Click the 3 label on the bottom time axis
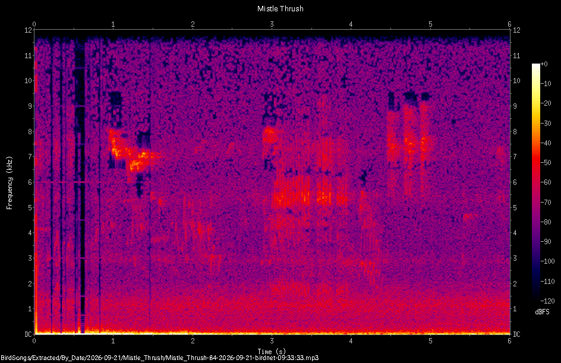This screenshot has height=363, width=561. point(272,341)
